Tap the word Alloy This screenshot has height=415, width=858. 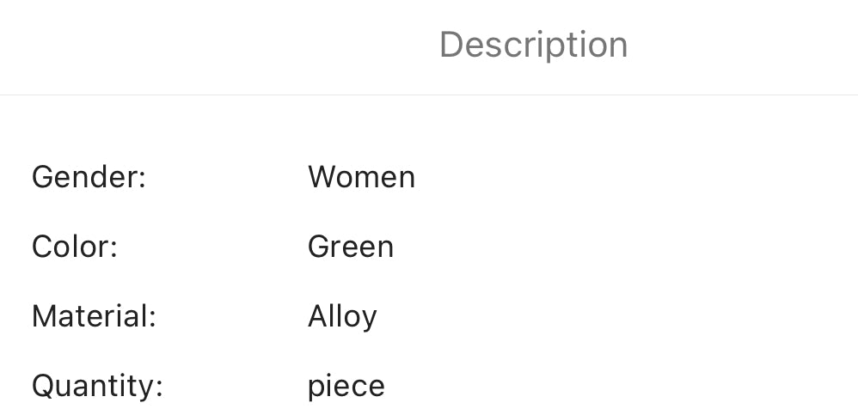pos(342,316)
